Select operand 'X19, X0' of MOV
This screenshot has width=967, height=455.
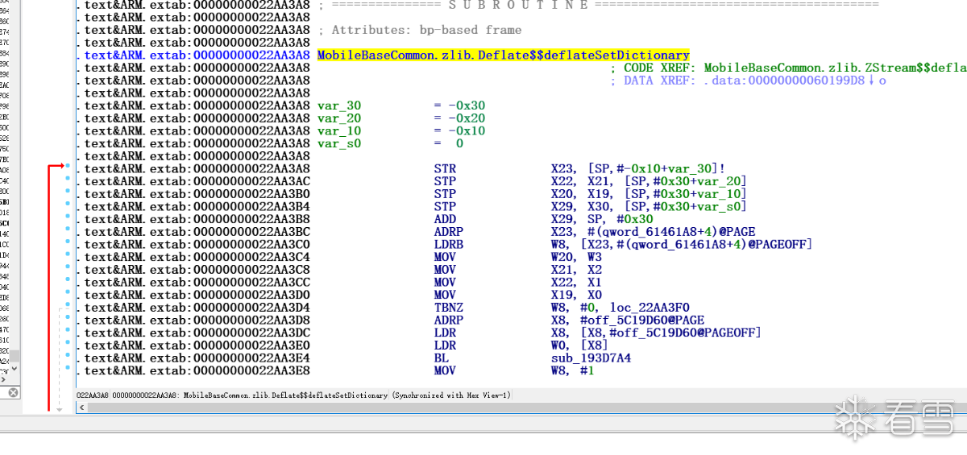tap(576, 295)
